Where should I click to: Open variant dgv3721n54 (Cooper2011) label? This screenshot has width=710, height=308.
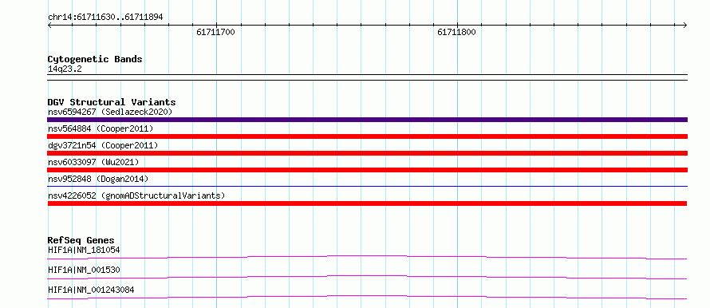click(x=103, y=145)
